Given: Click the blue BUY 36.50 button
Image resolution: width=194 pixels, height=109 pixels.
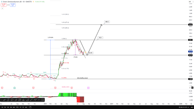Looking at the screenshot, I should pyautogui.click(x=13, y=5).
